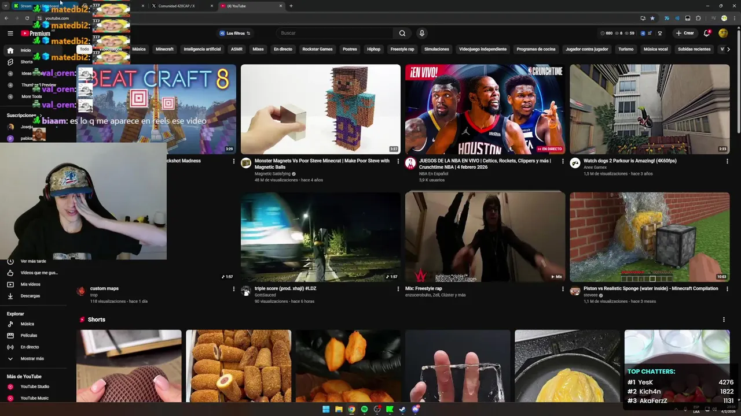The image size is (741, 416).
Task: Select the Rockstar Games chip
Action: pyautogui.click(x=317, y=49)
